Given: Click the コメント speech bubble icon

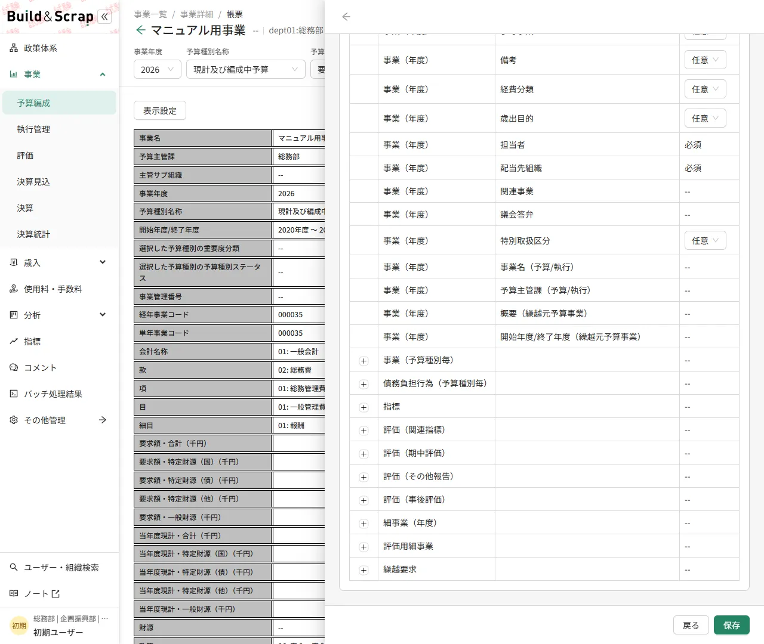Looking at the screenshot, I should (x=14, y=368).
